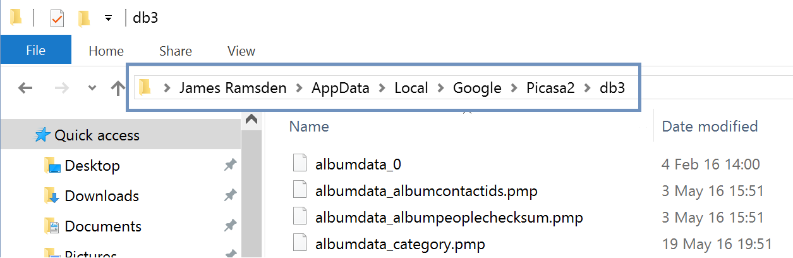Expand the chevron after Google in path
793x258 pixels.
tap(514, 88)
